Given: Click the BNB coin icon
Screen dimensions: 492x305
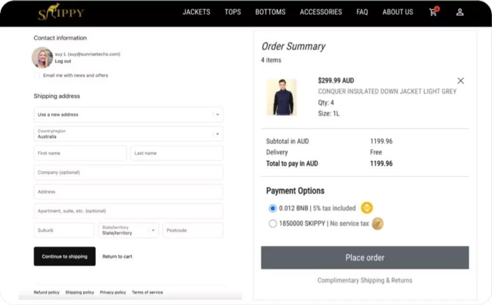Looking at the screenshot, I should pos(367,207).
